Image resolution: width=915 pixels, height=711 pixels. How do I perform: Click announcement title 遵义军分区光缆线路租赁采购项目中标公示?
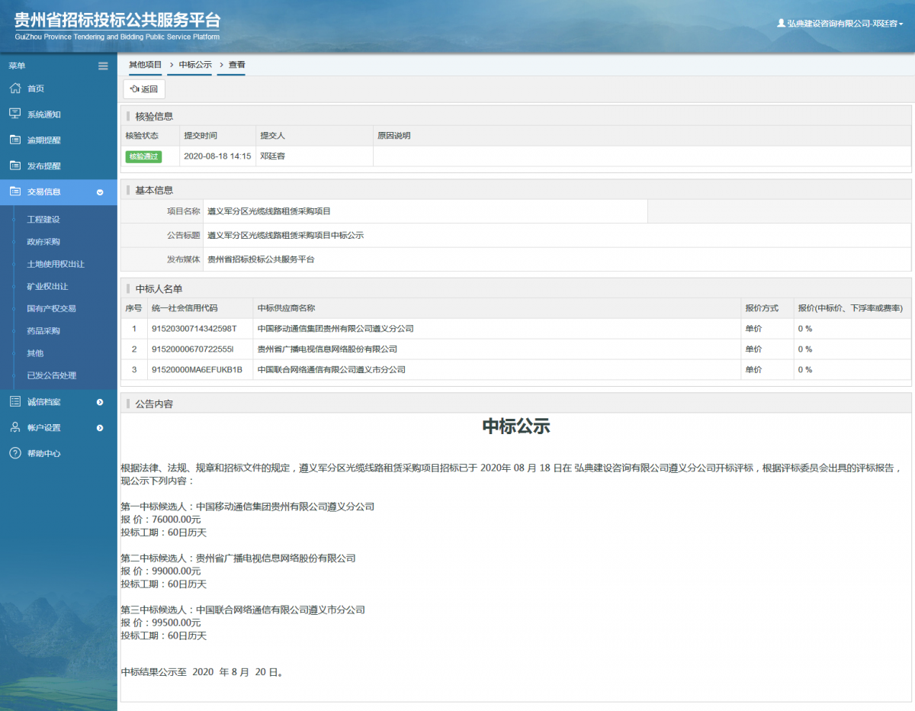286,236
